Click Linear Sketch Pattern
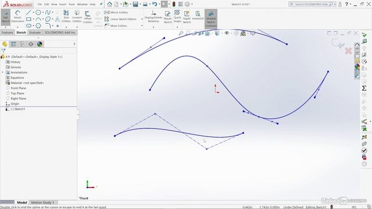Image resolution: width=372 pixels, height=209 pixels. [120, 19]
